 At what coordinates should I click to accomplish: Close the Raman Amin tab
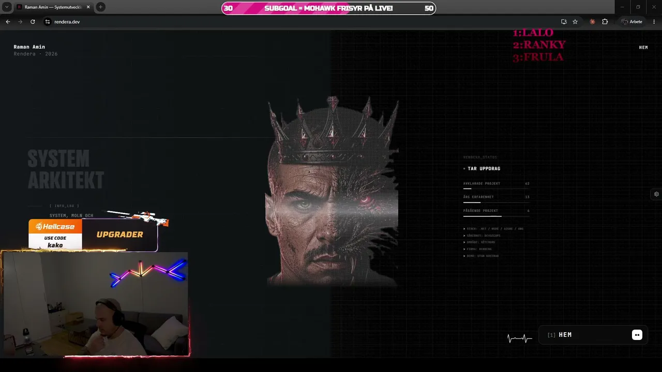tap(88, 7)
